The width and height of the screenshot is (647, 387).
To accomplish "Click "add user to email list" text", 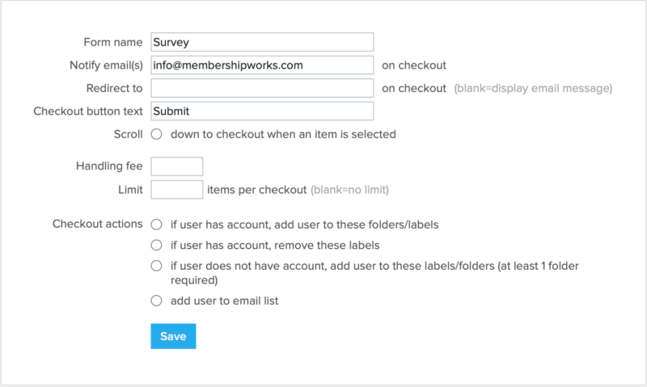I will click(225, 301).
